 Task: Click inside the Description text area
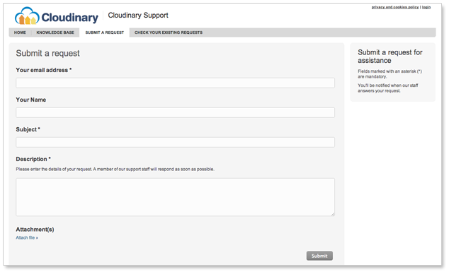point(175,197)
